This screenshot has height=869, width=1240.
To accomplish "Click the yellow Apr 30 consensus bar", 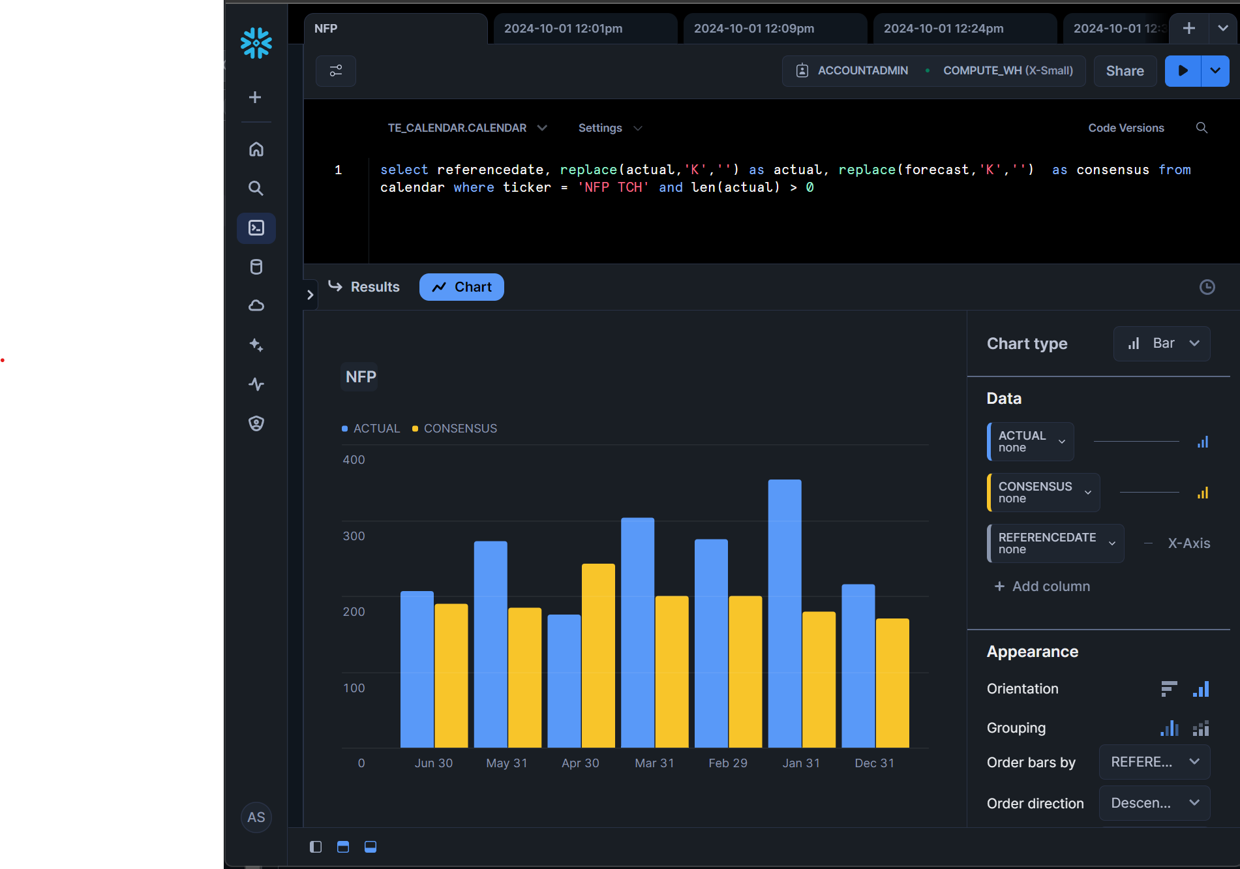I will click(x=598, y=656).
